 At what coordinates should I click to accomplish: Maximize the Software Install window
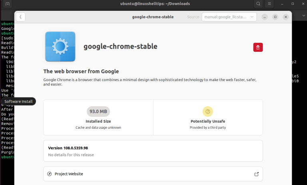(275, 17)
